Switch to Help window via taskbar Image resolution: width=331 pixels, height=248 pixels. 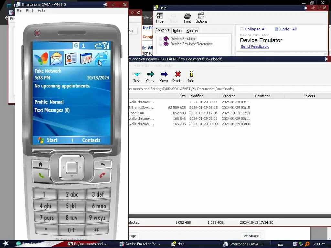pos(178,244)
